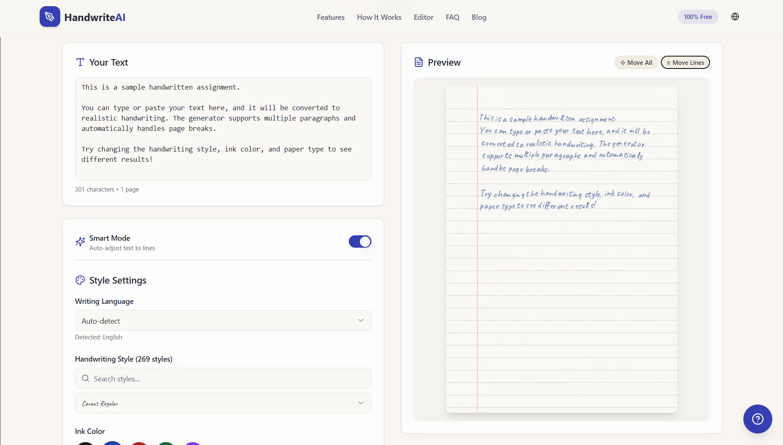Screen dimensions: 783x445
Task: Expand the Writing Language Auto-detect dropdown
Action: [x=223, y=321]
